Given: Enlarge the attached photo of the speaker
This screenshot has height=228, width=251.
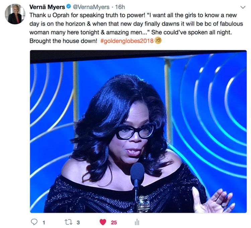Looking at the screenshot, I should 138,131.
